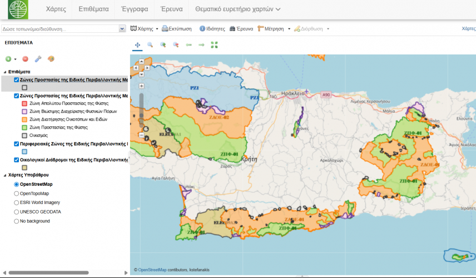Open the layer styles palette icon
476x278 pixels.
coord(51,58)
